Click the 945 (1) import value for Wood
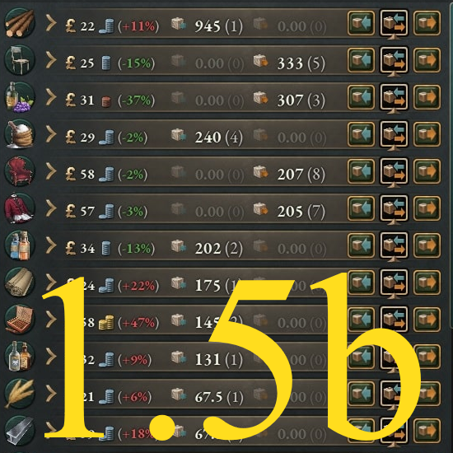 coord(219,26)
